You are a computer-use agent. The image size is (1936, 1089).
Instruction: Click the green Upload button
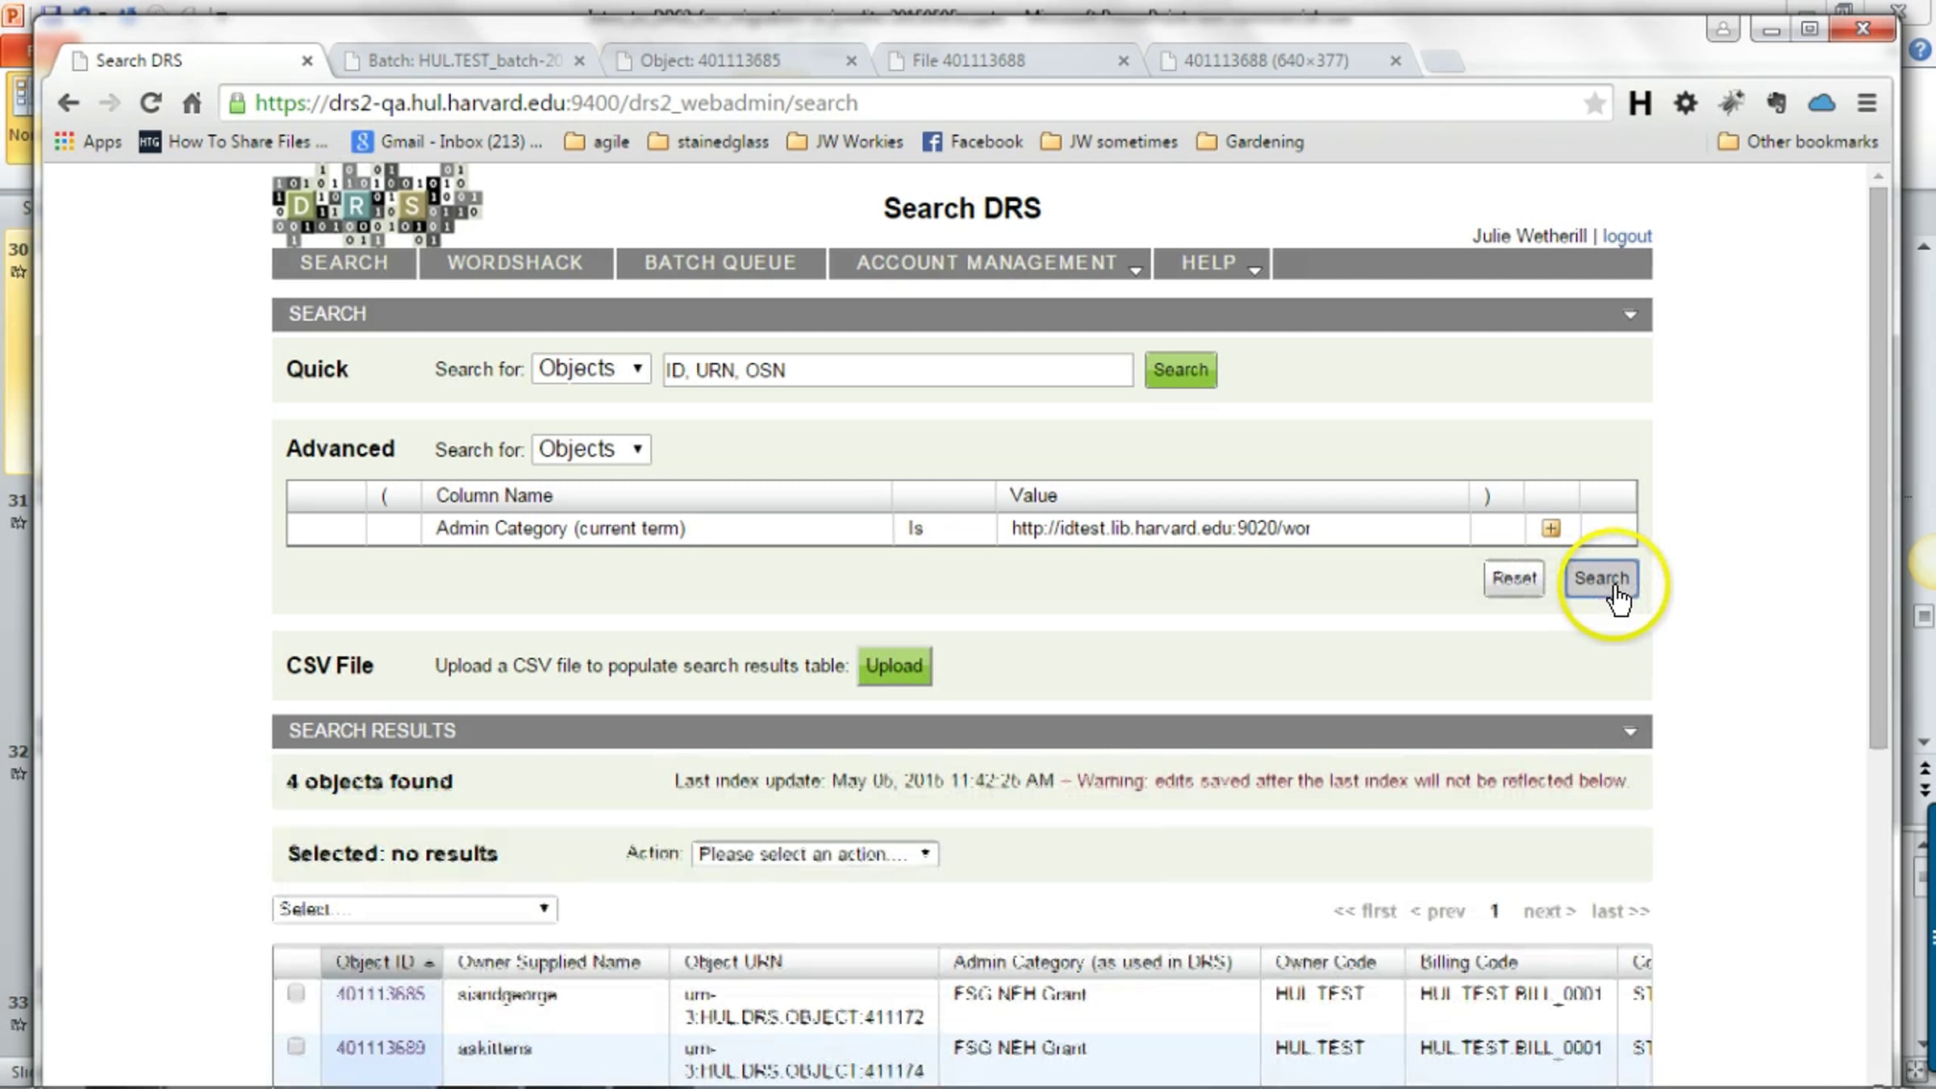(x=894, y=666)
